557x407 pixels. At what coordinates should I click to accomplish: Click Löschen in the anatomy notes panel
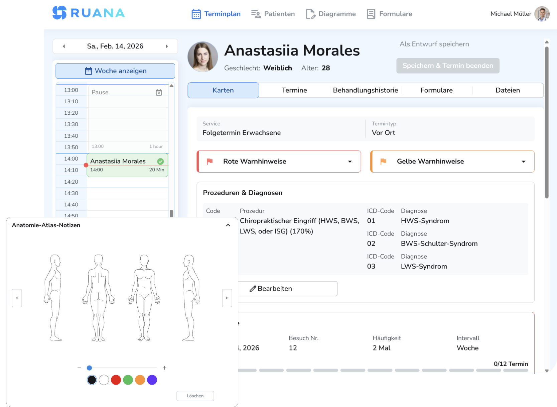coord(195,396)
